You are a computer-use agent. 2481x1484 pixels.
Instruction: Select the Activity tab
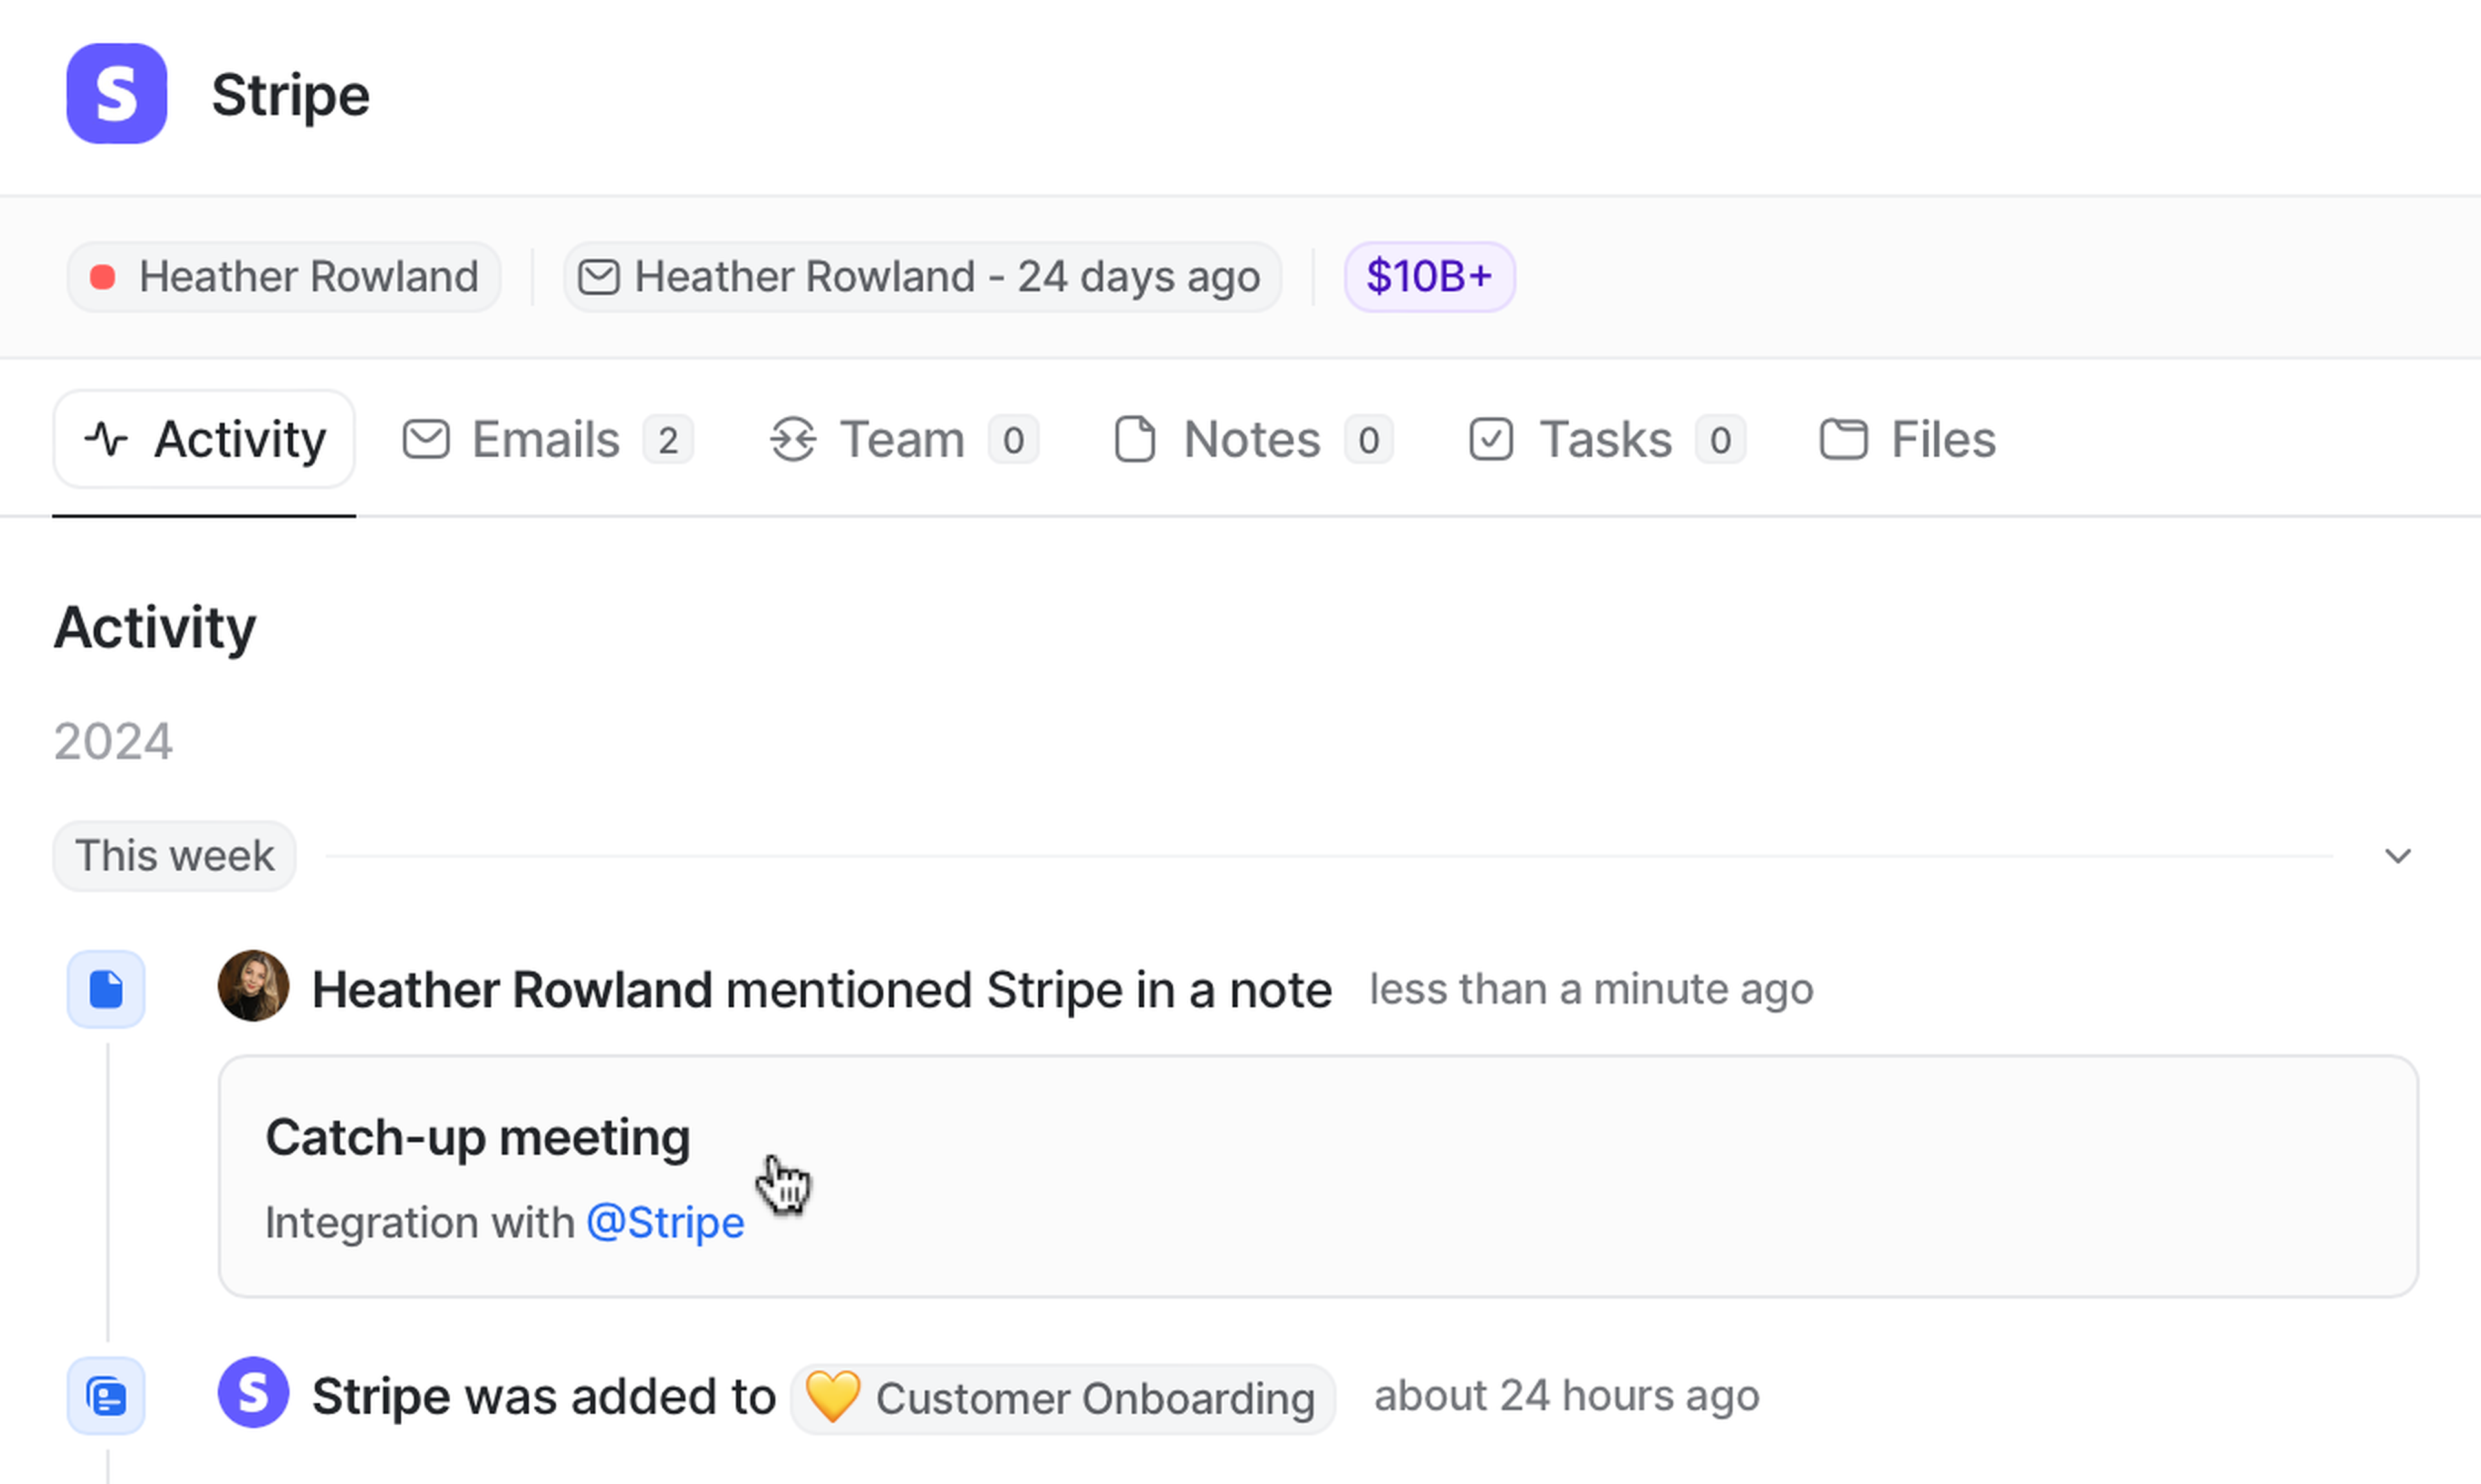coord(205,440)
